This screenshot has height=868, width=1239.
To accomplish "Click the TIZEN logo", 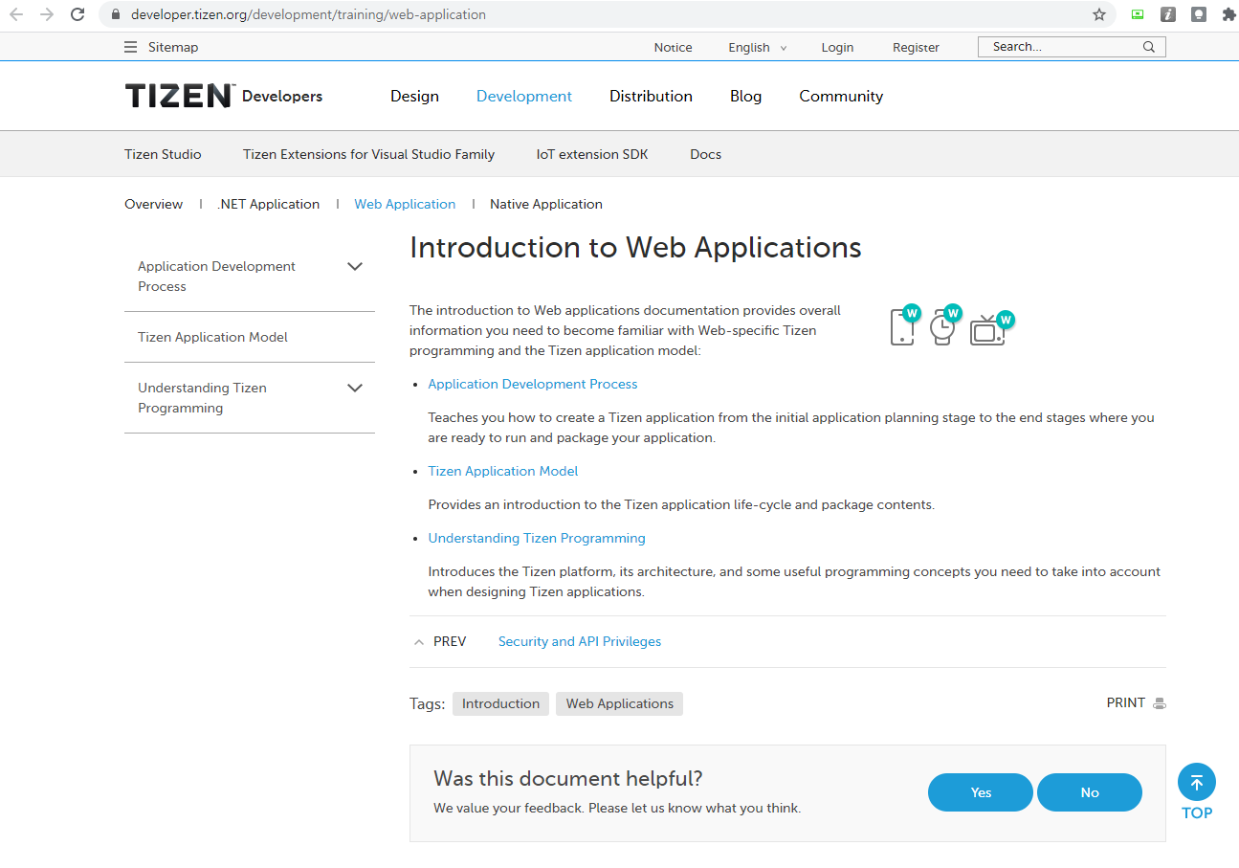I will [179, 96].
